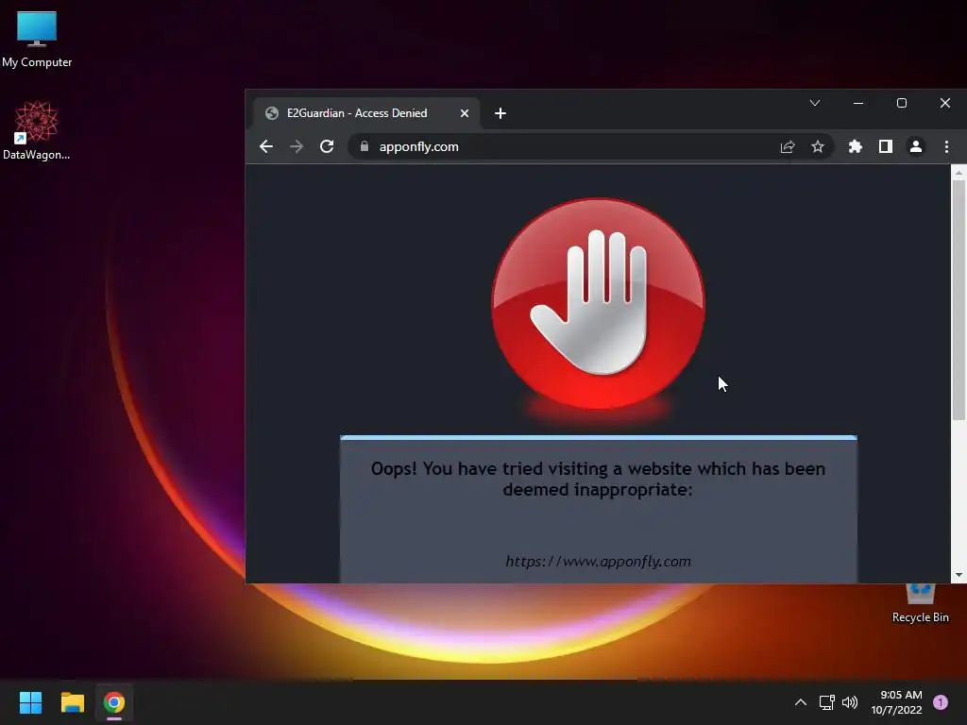Select the Recycle Bin desktop icon
967x725 pixels.
[x=920, y=602]
